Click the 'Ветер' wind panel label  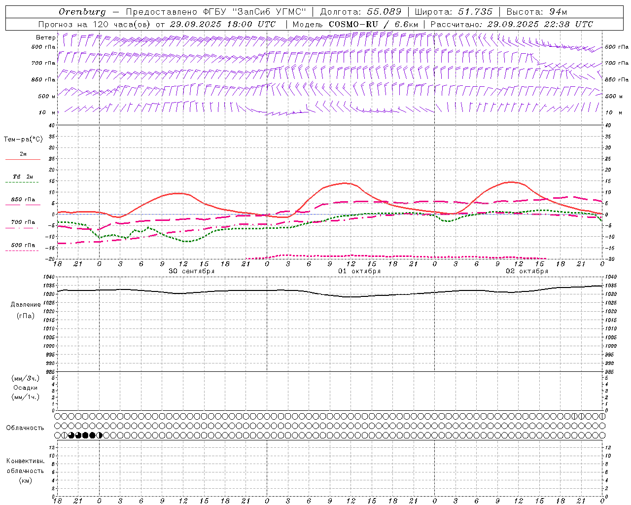(x=46, y=37)
